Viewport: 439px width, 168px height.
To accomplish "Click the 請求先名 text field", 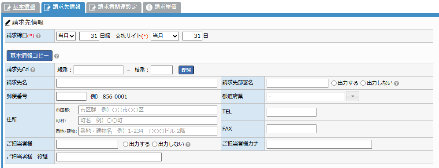I will 137,83.
